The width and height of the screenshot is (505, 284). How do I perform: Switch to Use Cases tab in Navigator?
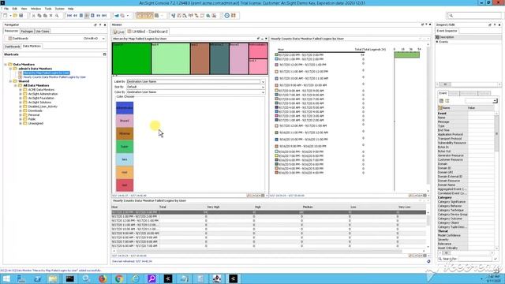coord(42,32)
